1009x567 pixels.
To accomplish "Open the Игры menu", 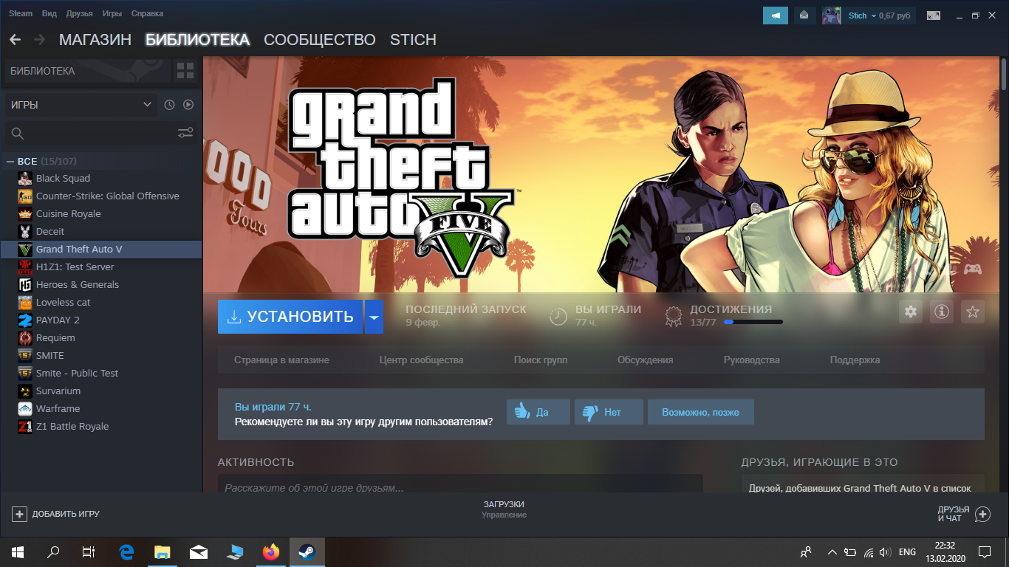I will (112, 14).
